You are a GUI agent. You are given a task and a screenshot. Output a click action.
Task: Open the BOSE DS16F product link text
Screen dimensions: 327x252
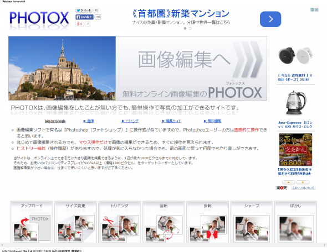295,77
